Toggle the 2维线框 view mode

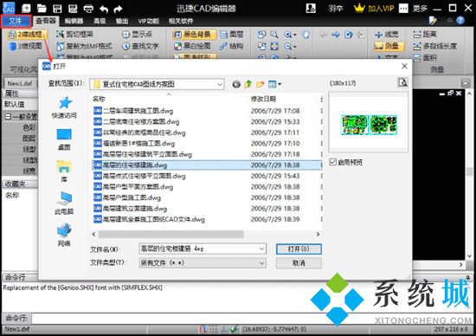[x=27, y=35]
